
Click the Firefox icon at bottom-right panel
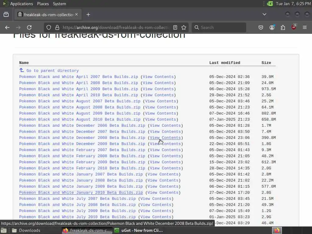pyautogui.click(x=277, y=230)
